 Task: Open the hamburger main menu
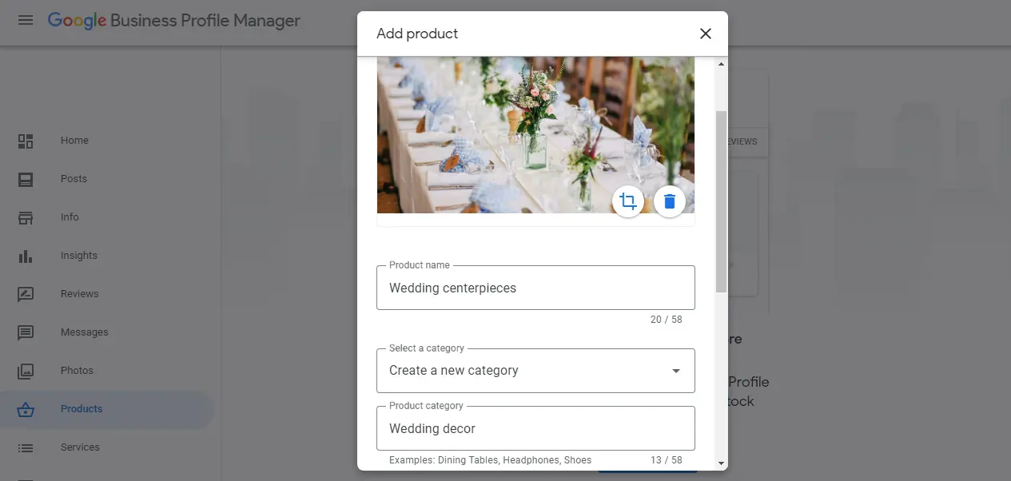[26, 21]
